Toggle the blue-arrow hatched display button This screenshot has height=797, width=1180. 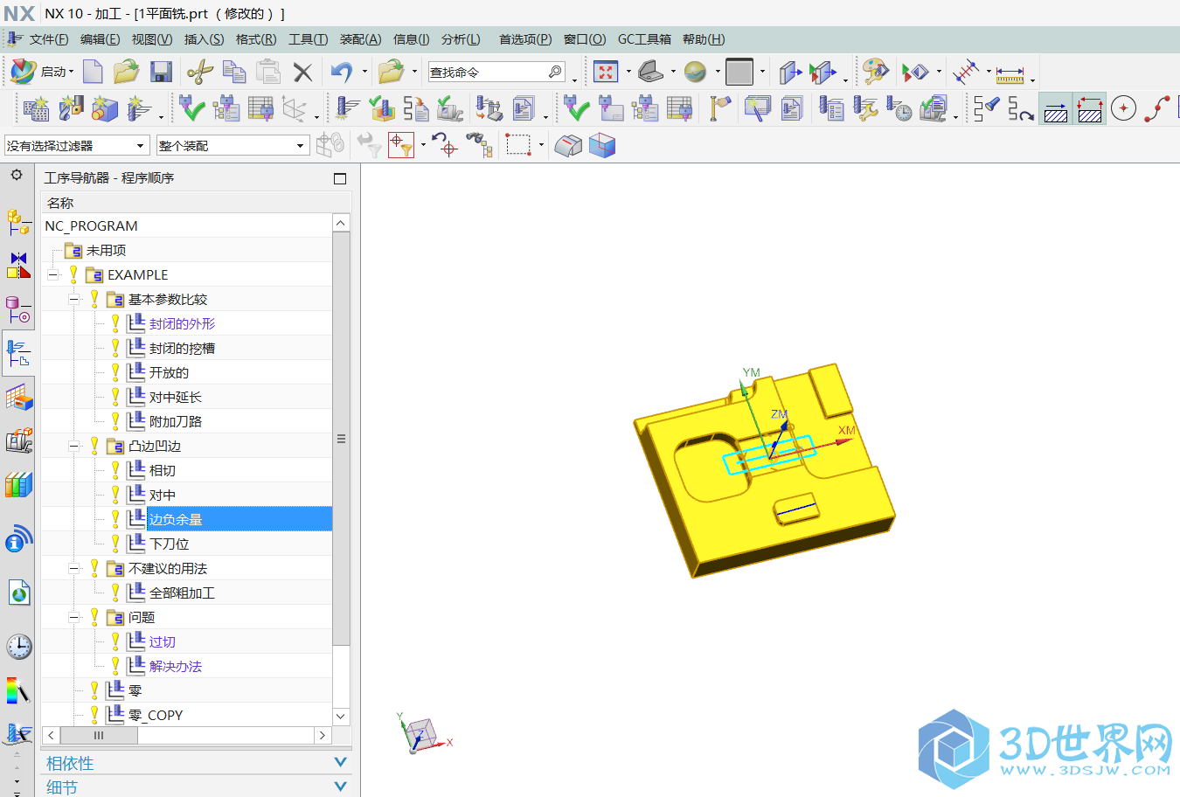tap(1056, 109)
